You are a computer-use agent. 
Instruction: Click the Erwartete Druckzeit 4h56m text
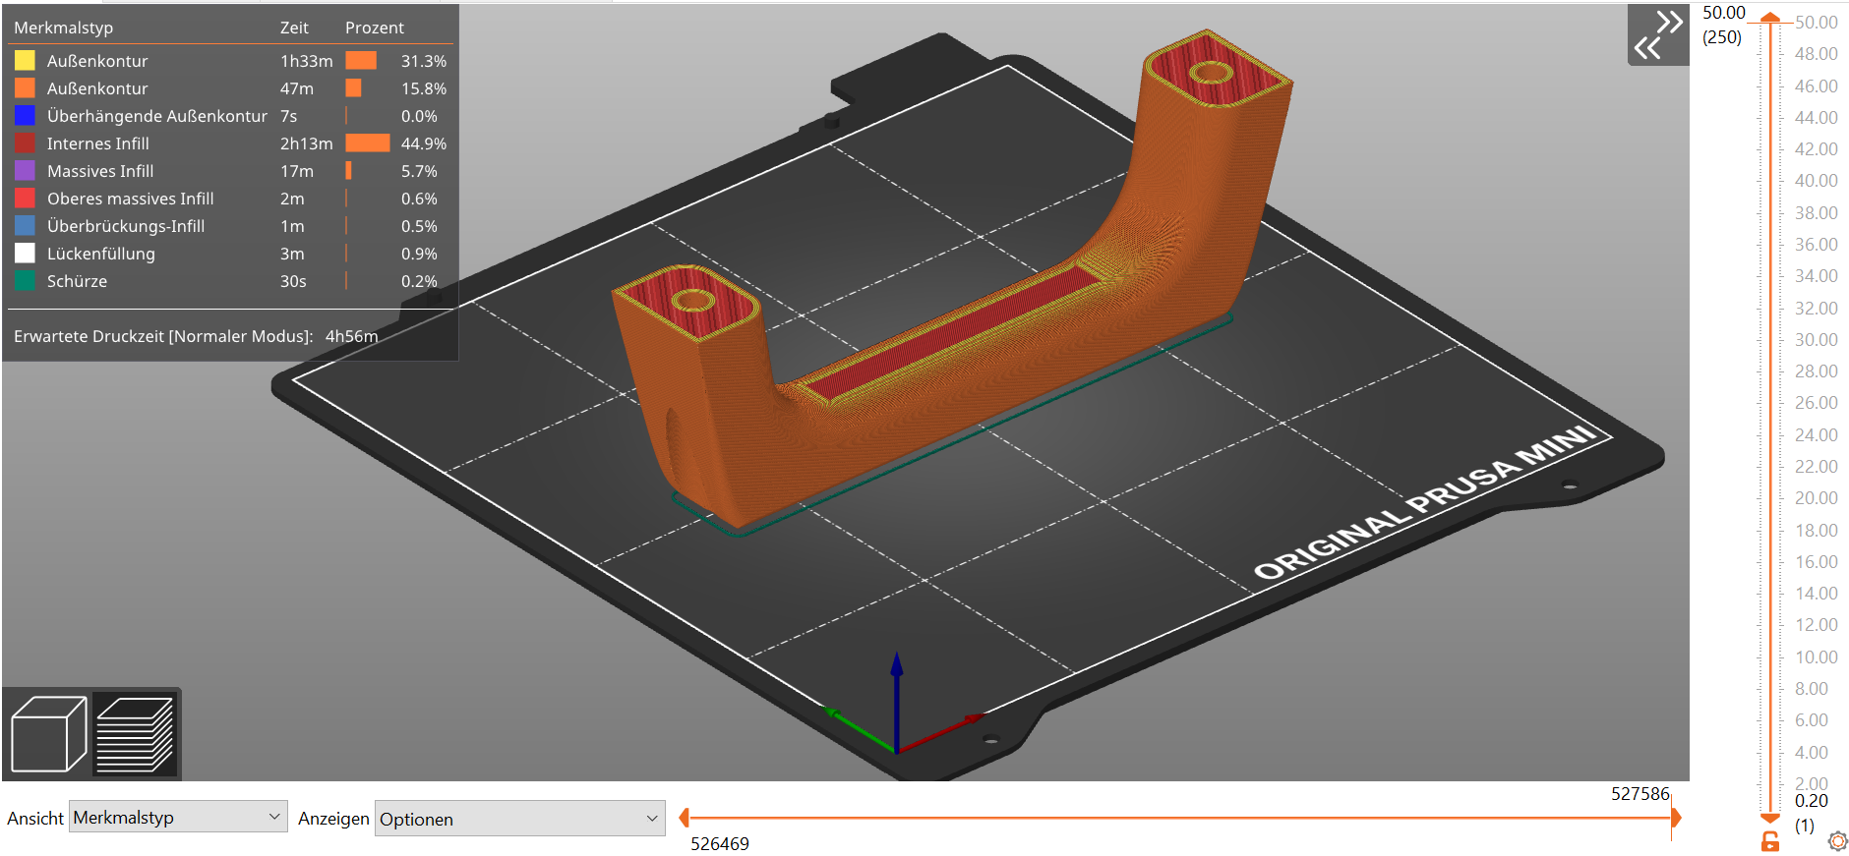(196, 336)
